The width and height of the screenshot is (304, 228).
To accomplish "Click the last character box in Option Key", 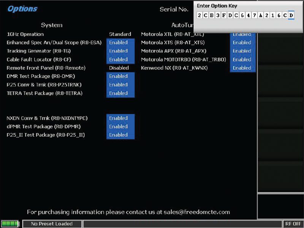I will (291, 15).
